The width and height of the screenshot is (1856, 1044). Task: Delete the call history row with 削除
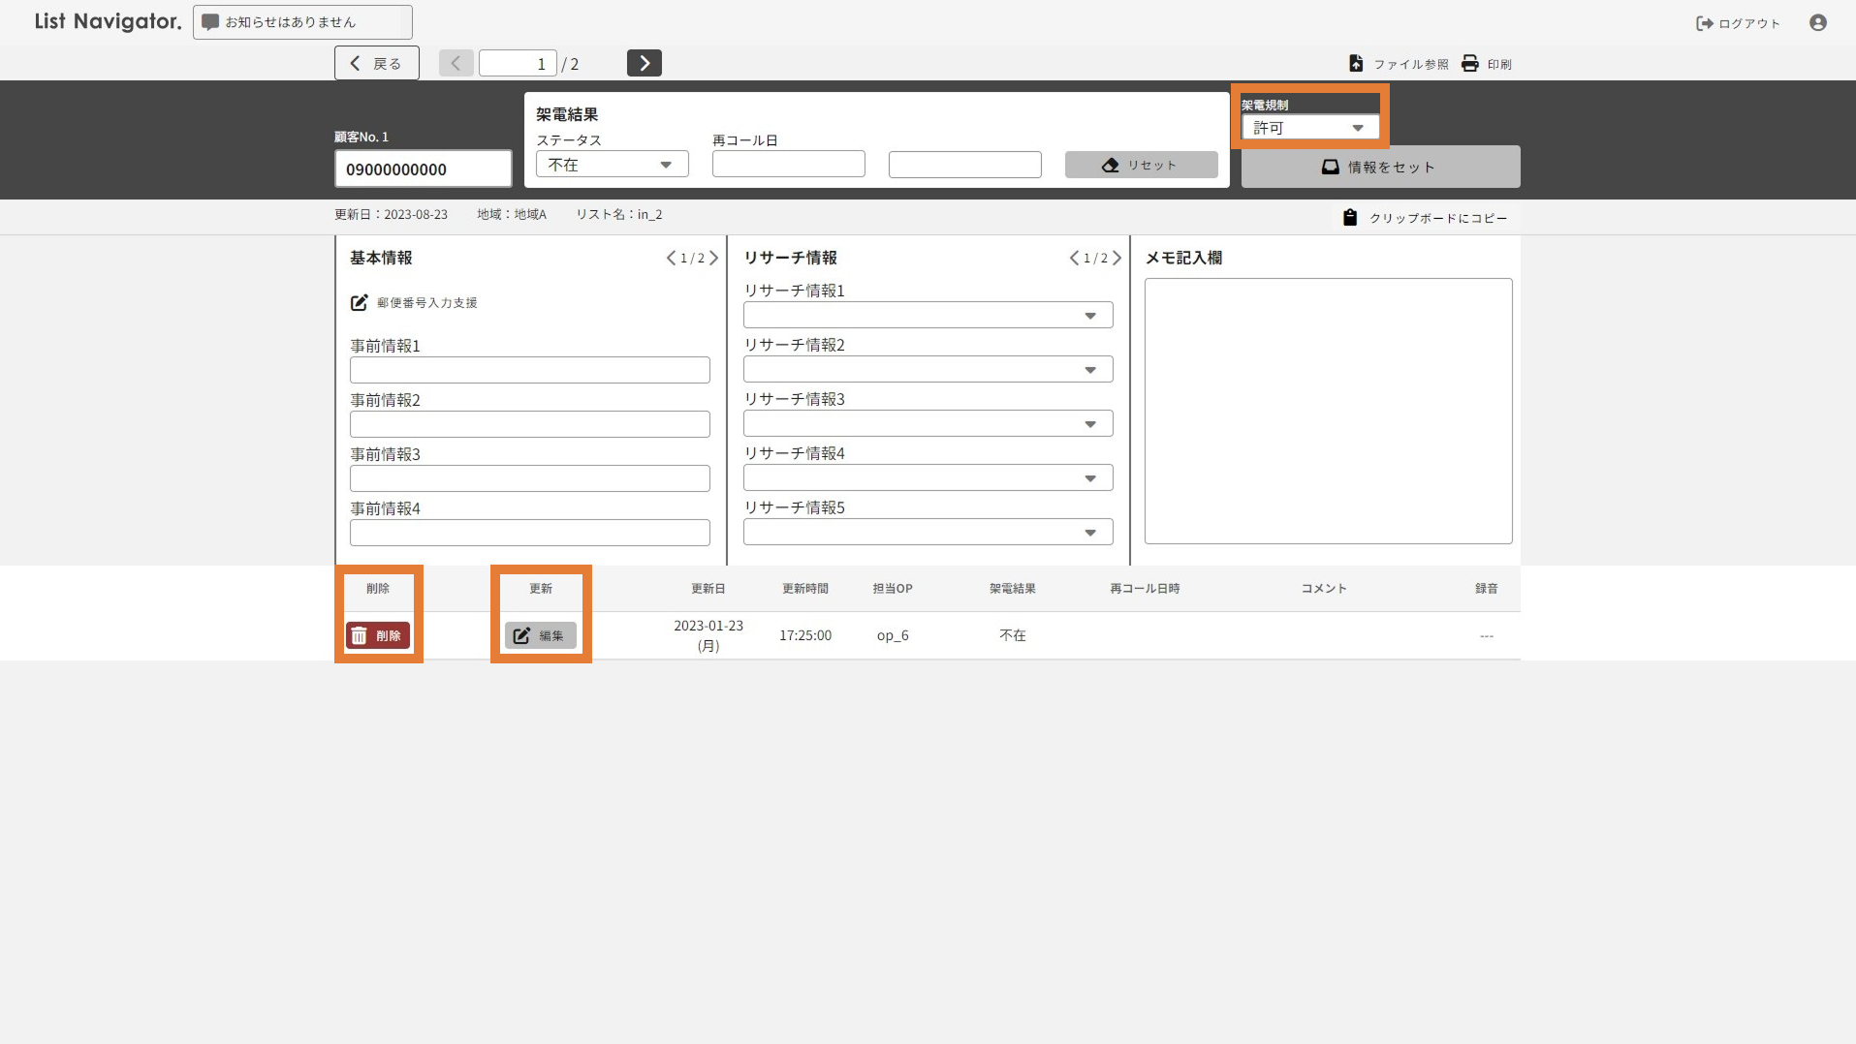(378, 636)
